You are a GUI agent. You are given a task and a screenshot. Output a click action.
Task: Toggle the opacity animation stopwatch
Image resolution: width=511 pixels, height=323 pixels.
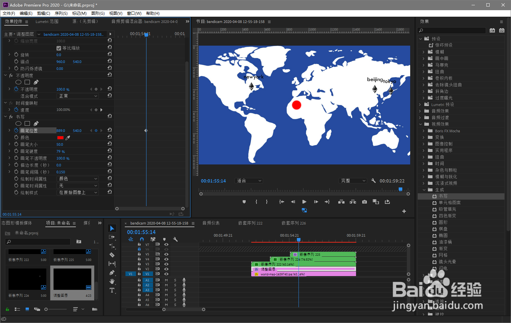(x=16, y=89)
